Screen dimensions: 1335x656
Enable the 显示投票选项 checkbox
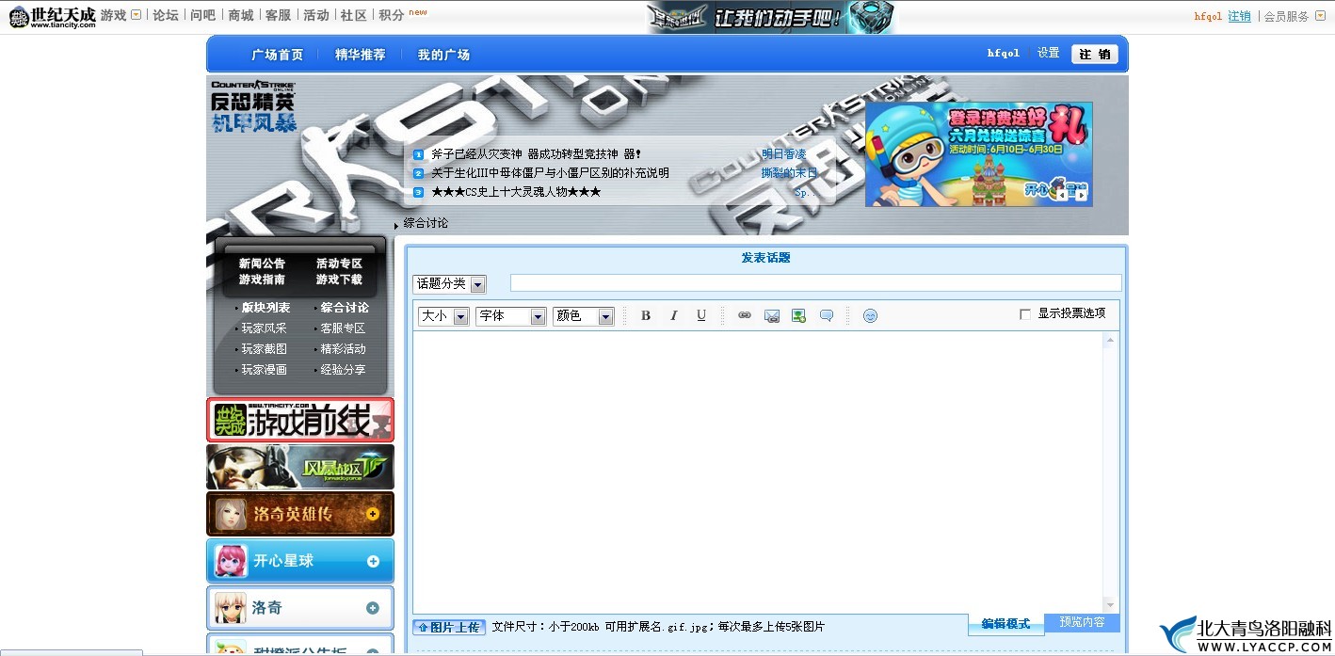[1025, 314]
